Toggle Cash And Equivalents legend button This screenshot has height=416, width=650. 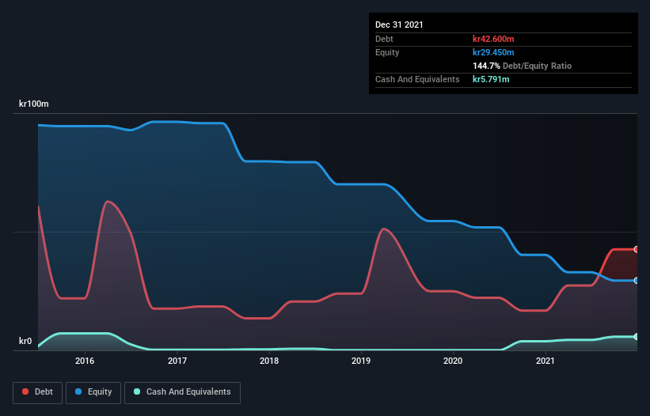[182, 392]
